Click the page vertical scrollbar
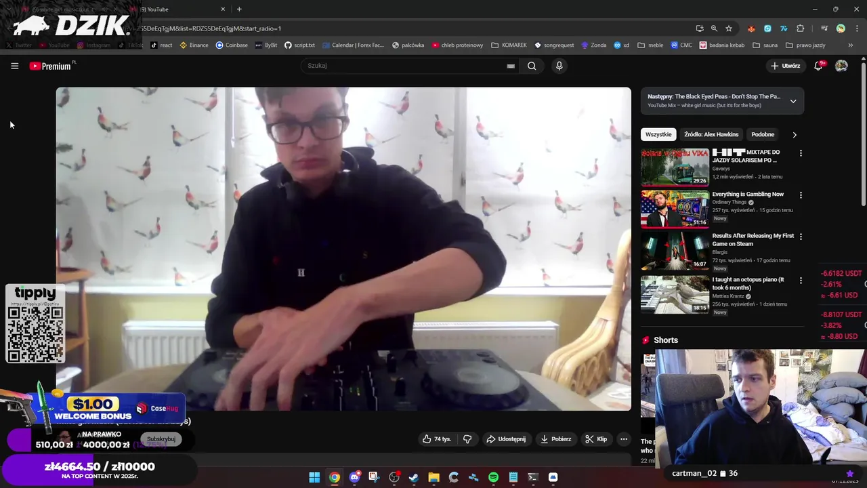Screen dimensions: 867x488 (864, 136)
